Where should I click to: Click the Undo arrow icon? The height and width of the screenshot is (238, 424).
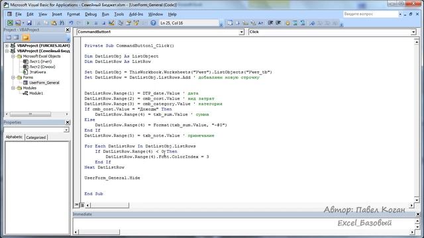[71, 23]
